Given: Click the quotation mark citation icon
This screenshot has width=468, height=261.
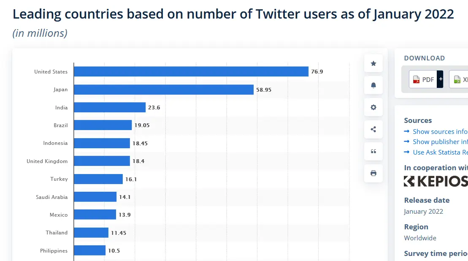Looking at the screenshot, I should 373,151.
